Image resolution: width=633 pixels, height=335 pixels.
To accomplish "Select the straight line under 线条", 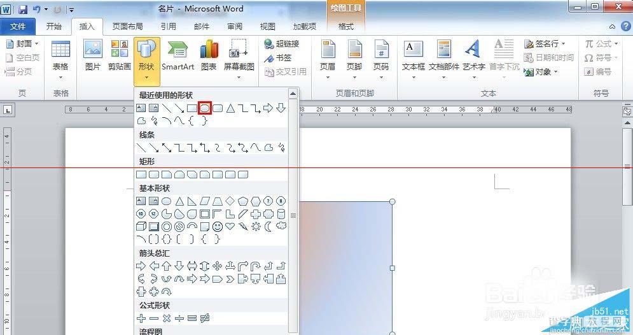I will (141, 148).
